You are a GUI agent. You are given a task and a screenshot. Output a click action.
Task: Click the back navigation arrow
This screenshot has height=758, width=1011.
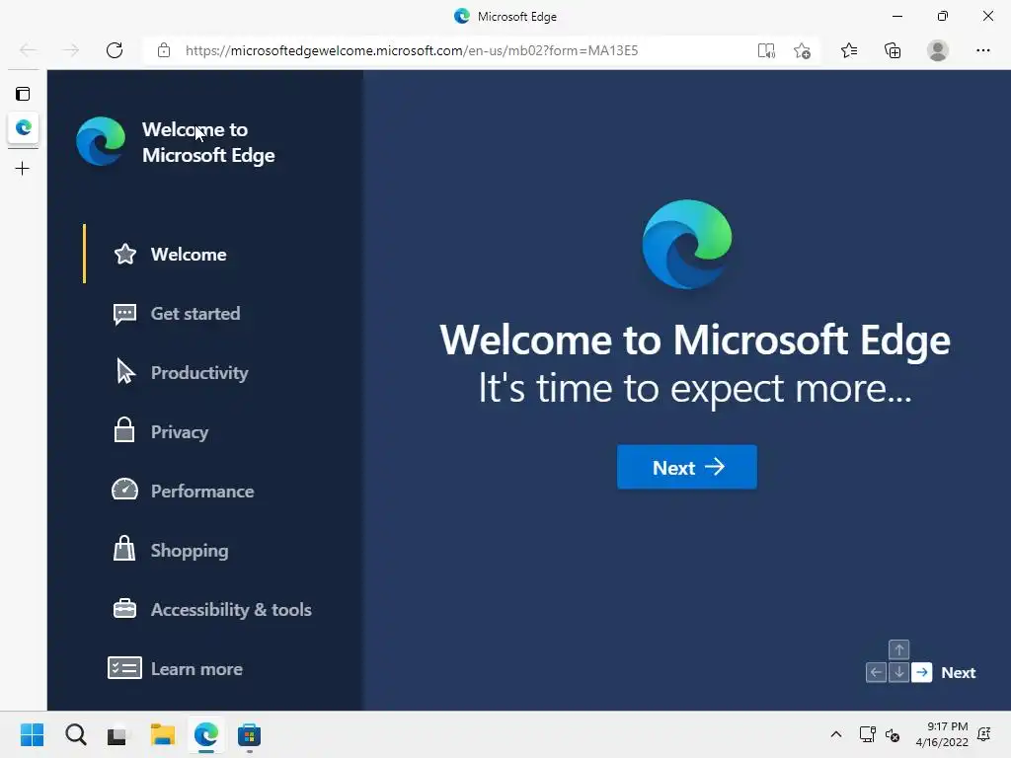[x=28, y=50]
